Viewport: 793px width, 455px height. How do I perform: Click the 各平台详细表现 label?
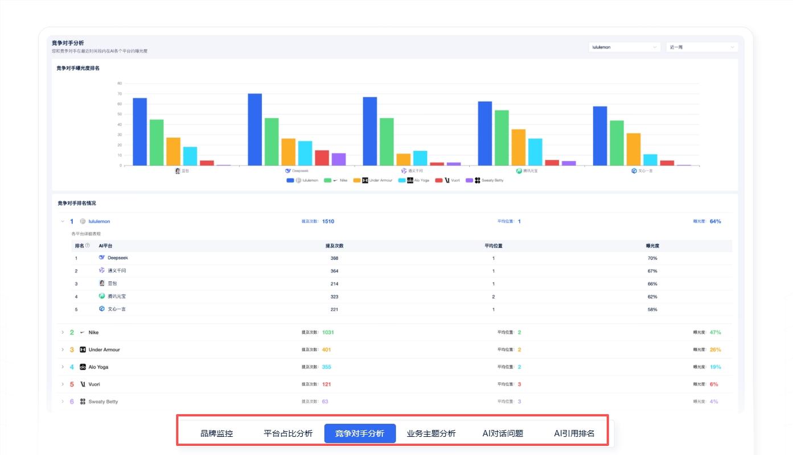[86, 234]
